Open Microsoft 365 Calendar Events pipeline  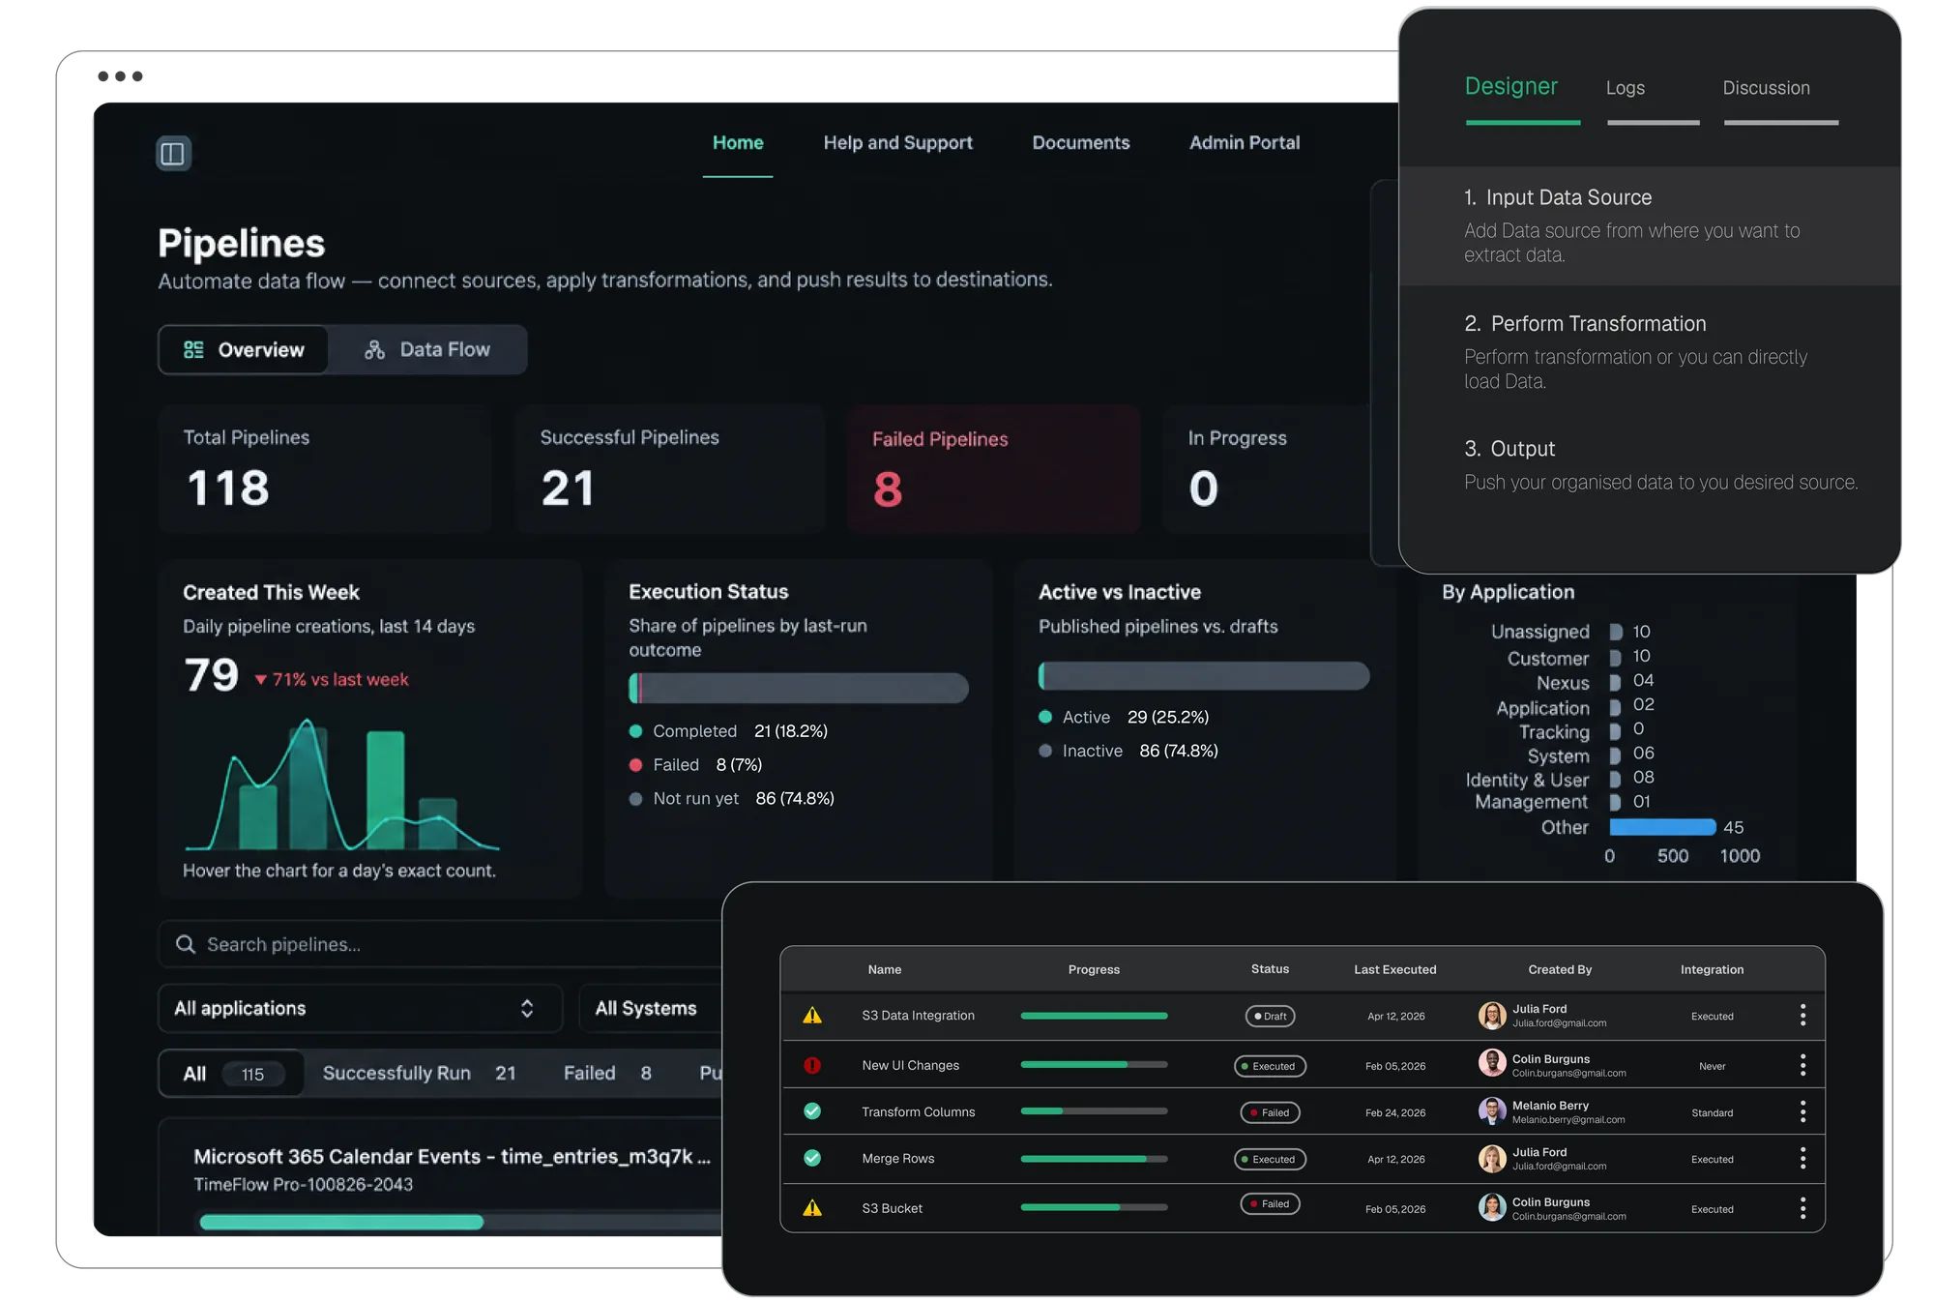(453, 1157)
